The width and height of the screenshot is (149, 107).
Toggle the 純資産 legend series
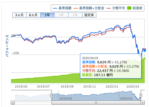point(135,8)
